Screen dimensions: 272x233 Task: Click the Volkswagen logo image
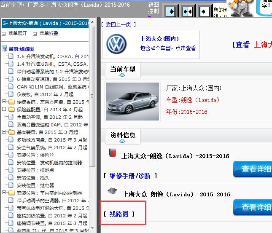(116, 44)
